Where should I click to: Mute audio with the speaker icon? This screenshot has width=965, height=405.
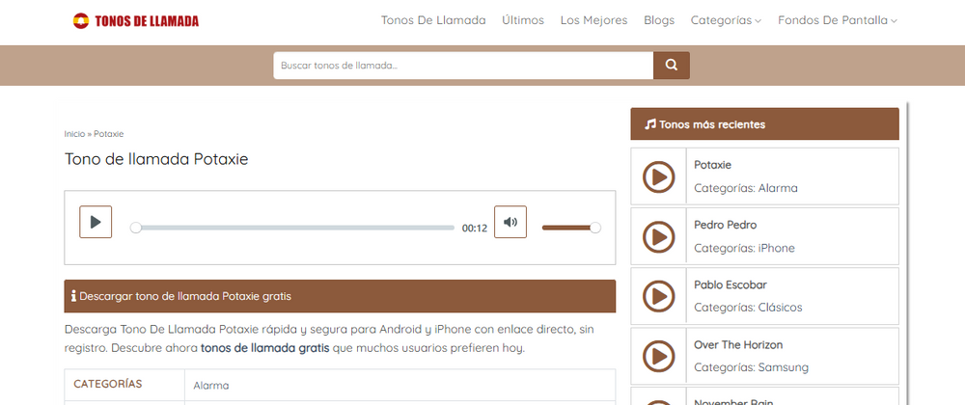click(510, 222)
